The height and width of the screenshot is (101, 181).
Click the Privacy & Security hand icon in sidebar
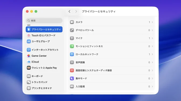pos(29,29)
